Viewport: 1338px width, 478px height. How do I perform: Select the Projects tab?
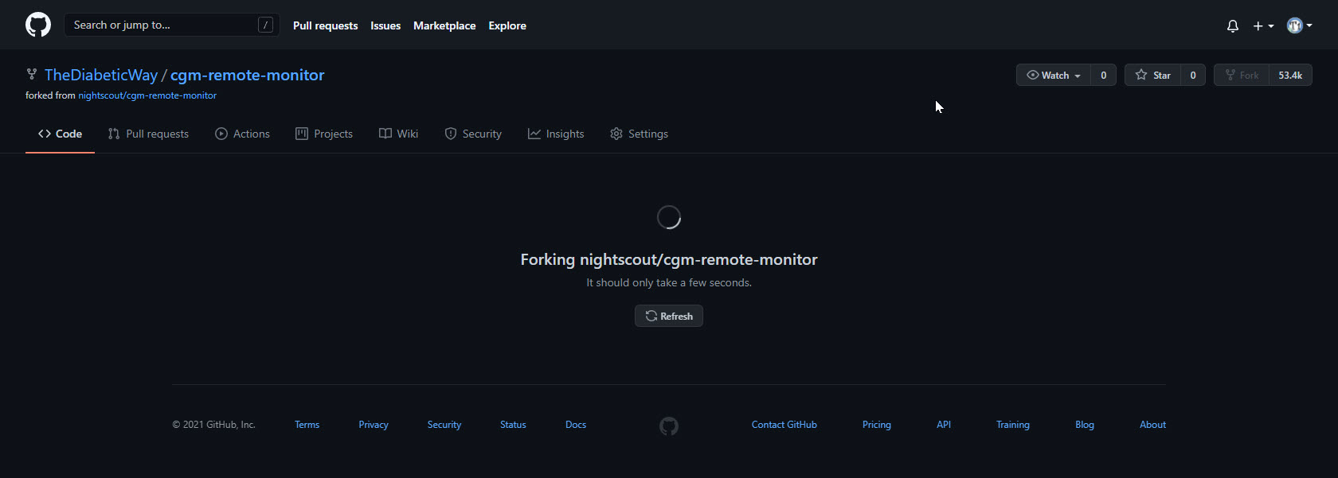(x=323, y=134)
